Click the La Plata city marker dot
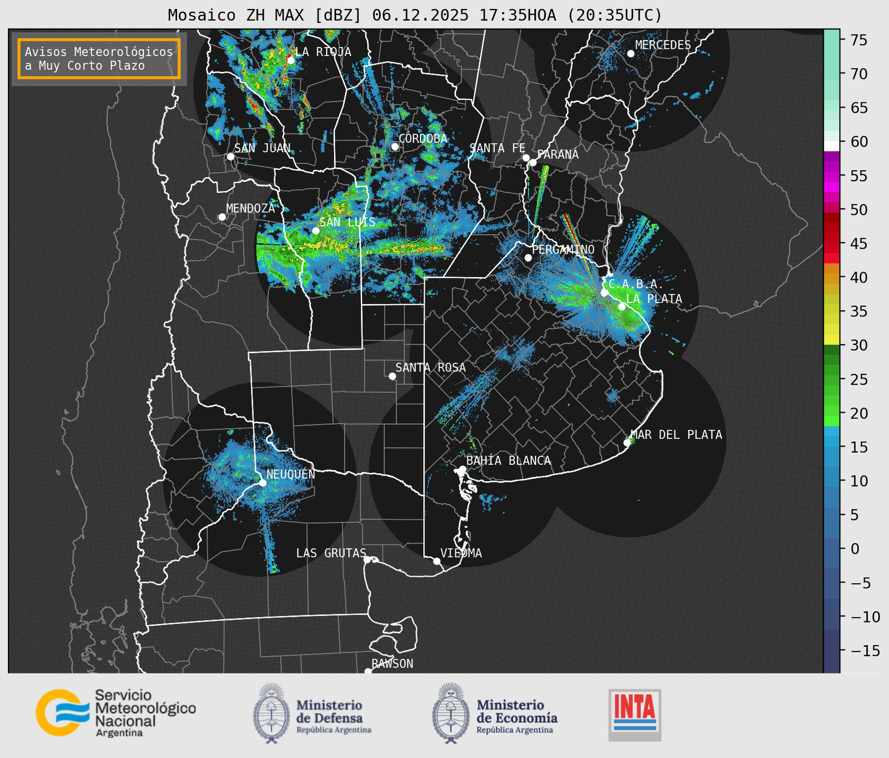Image resolution: width=889 pixels, height=758 pixels. pos(622,307)
